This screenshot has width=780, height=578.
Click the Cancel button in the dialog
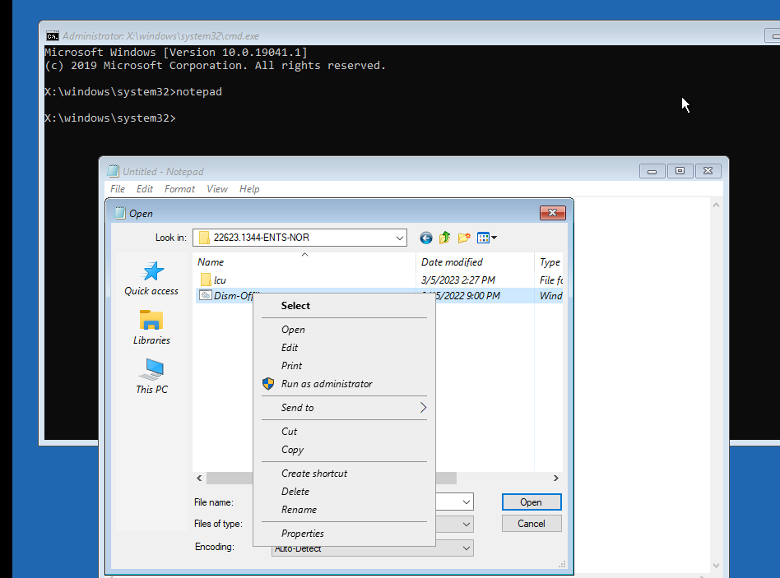point(532,524)
